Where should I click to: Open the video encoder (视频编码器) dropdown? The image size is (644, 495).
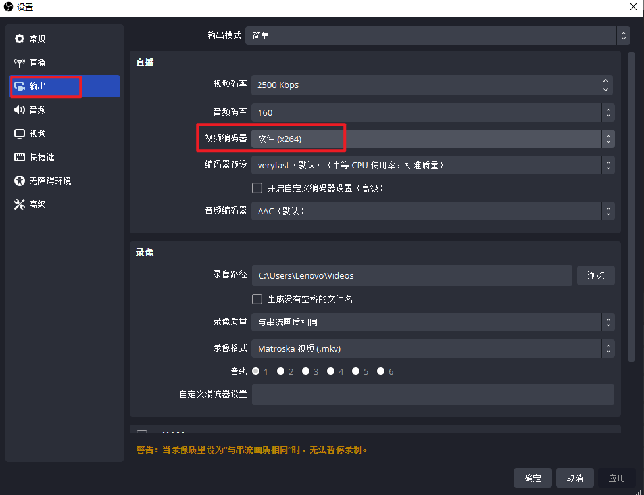(x=432, y=139)
